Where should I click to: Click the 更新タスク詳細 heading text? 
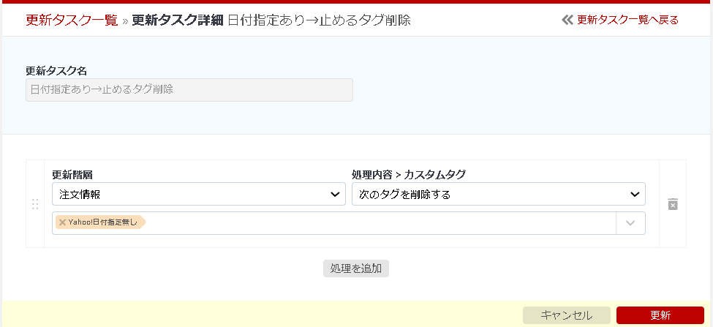(178, 20)
